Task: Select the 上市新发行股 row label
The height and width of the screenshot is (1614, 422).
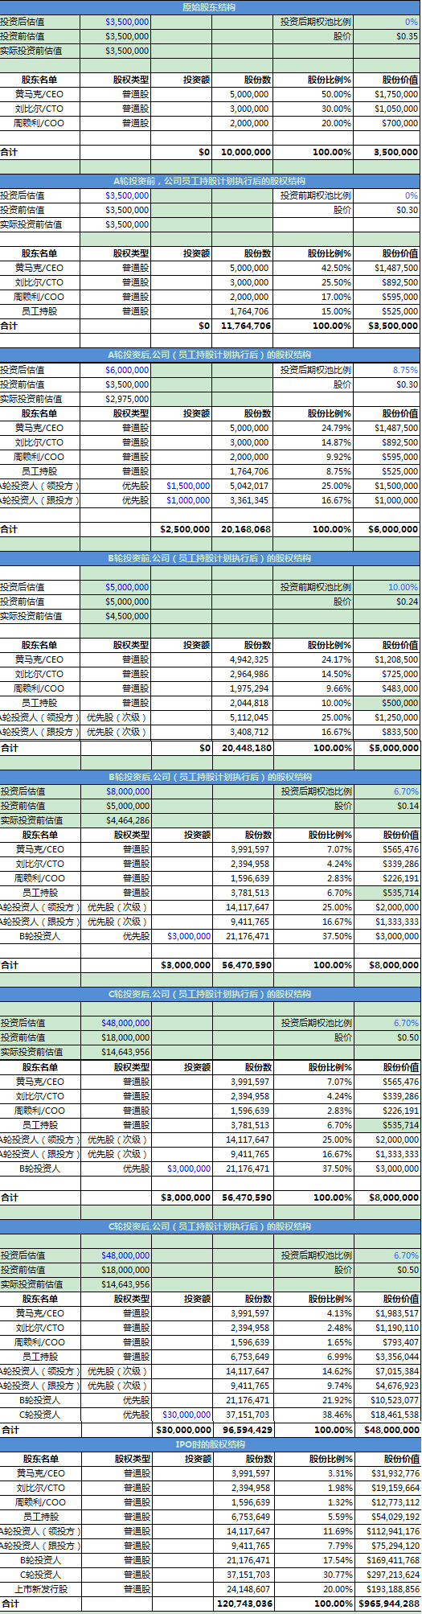Action: [40, 1589]
